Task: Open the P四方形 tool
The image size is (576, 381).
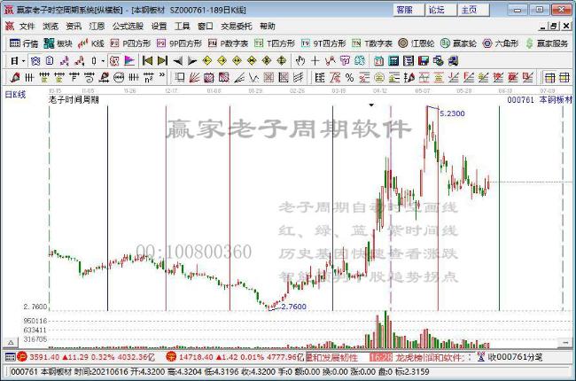Action: pos(130,43)
